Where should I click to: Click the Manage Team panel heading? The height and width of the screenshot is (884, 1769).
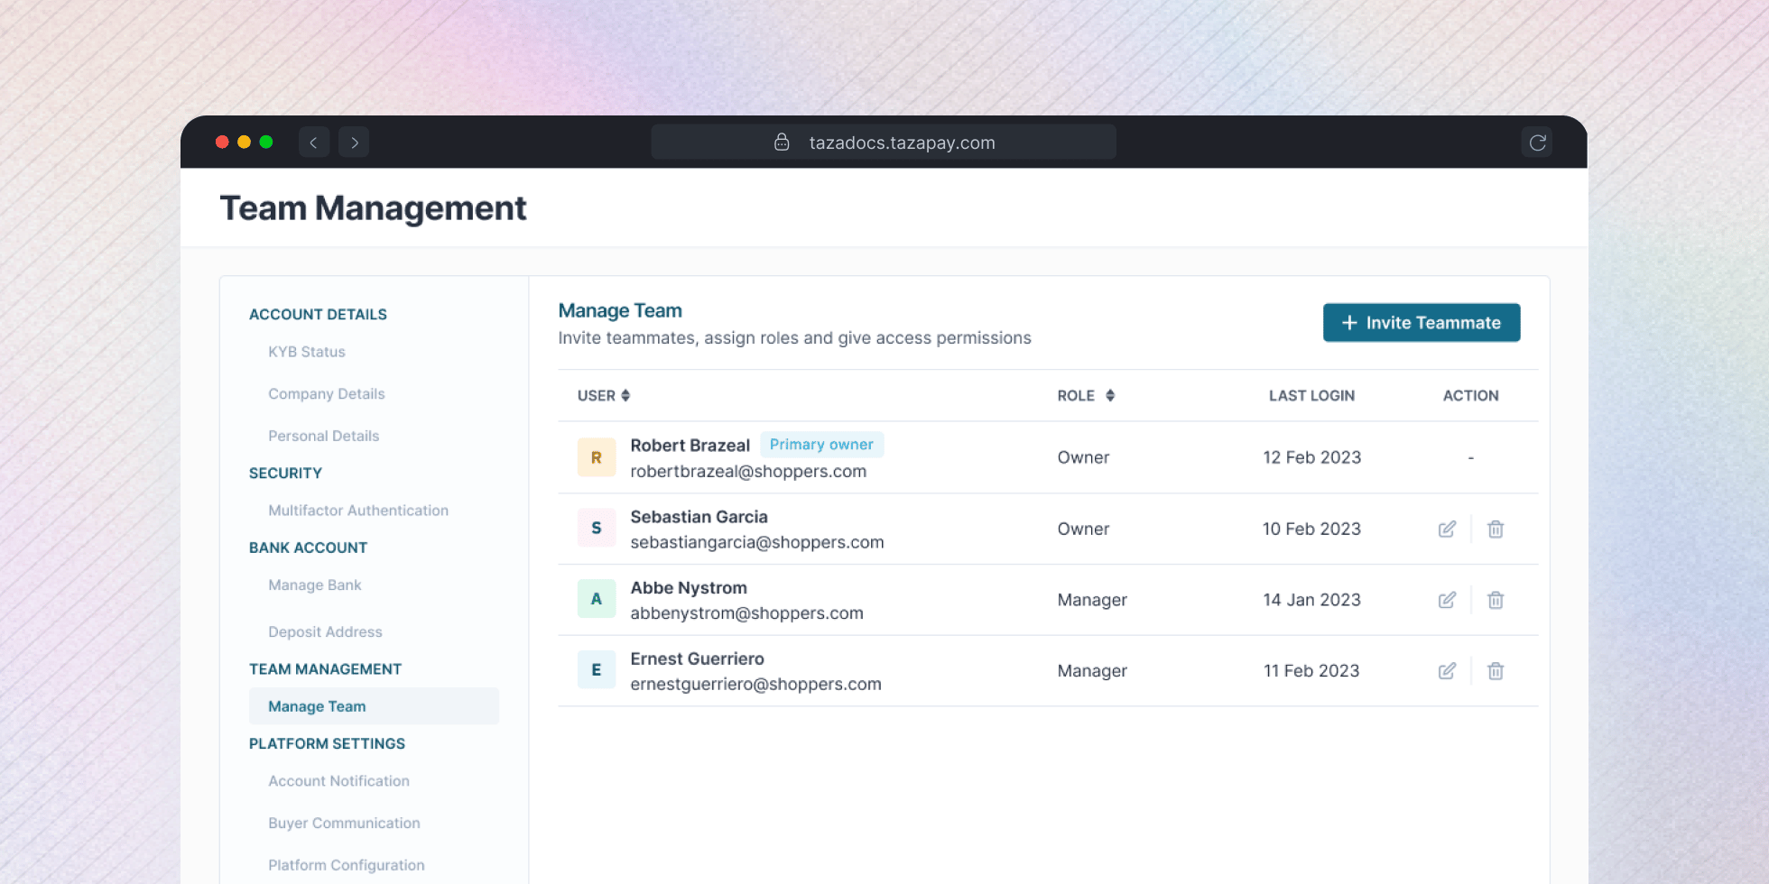point(620,311)
